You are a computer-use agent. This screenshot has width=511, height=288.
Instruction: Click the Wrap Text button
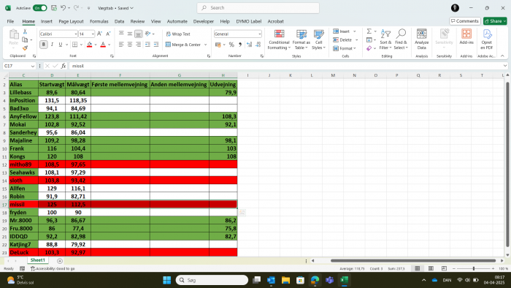(x=178, y=34)
